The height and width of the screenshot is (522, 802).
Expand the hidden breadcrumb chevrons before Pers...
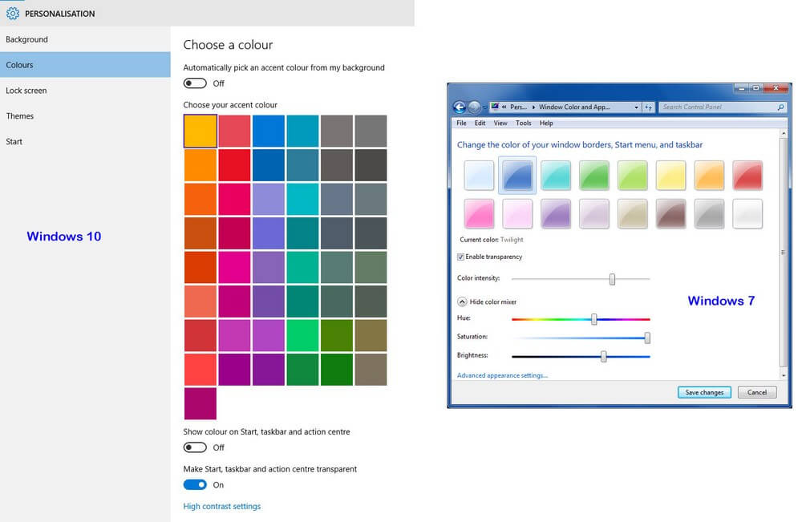504,107
